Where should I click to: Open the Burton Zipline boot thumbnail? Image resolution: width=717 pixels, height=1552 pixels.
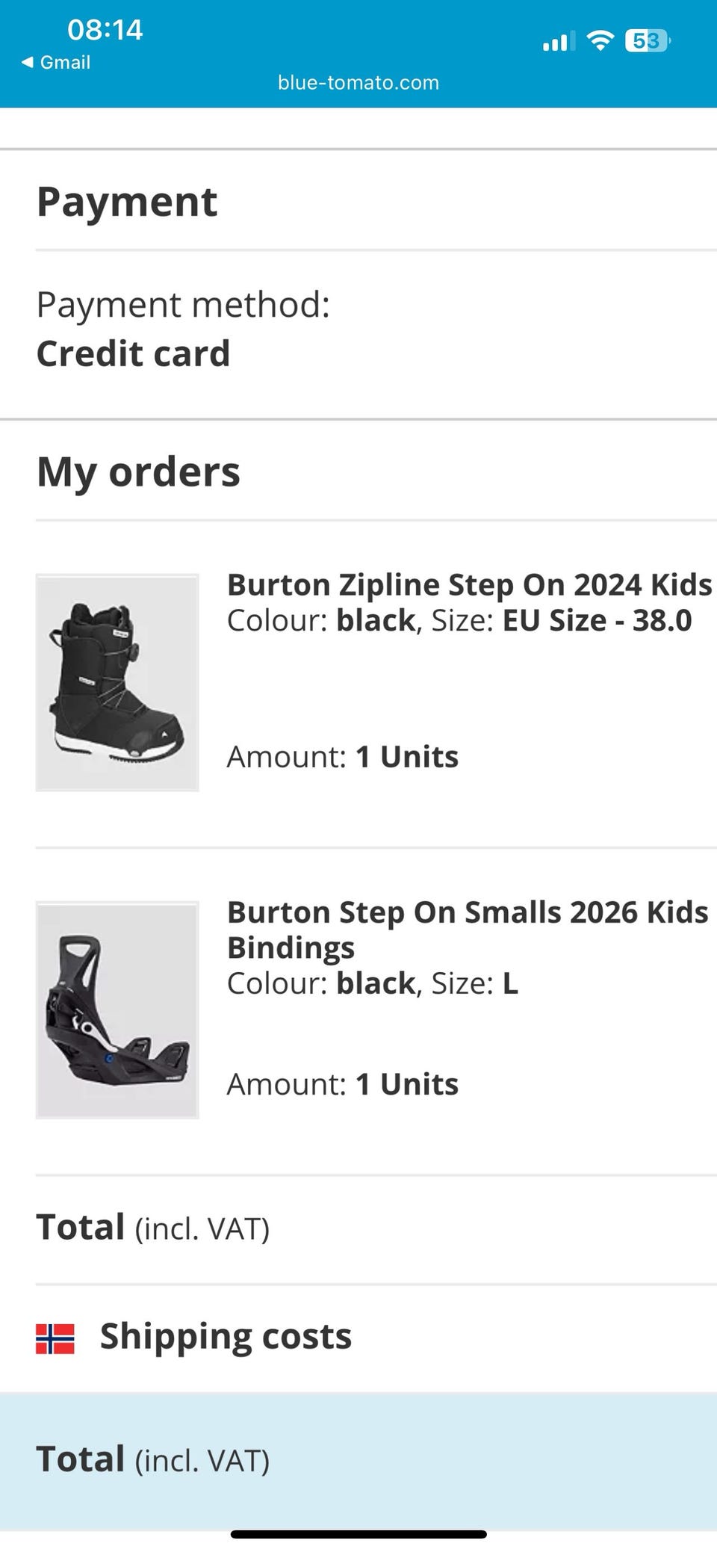pos(117,682)
